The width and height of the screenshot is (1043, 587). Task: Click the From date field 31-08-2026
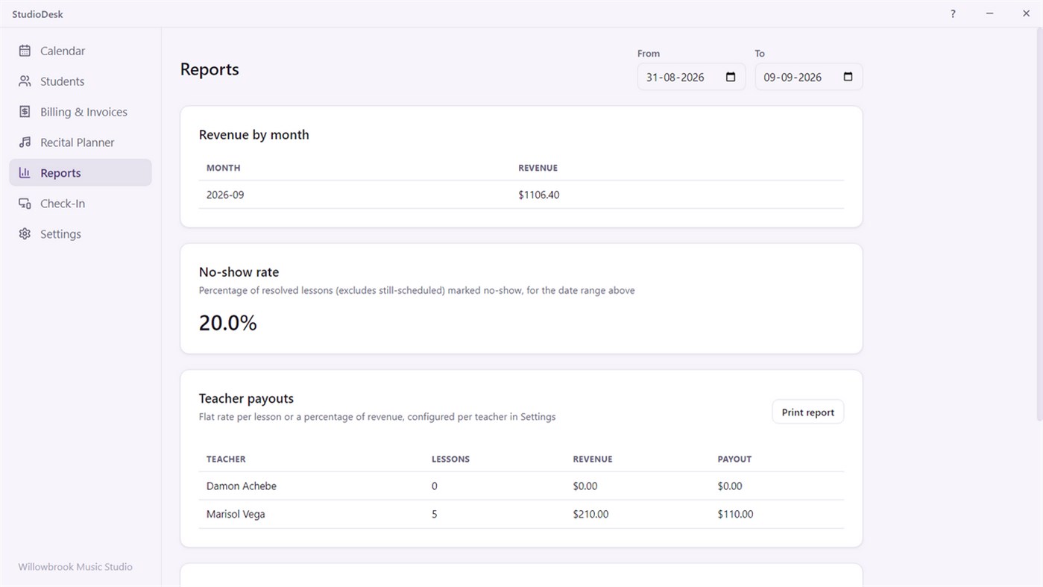(691, 77)
